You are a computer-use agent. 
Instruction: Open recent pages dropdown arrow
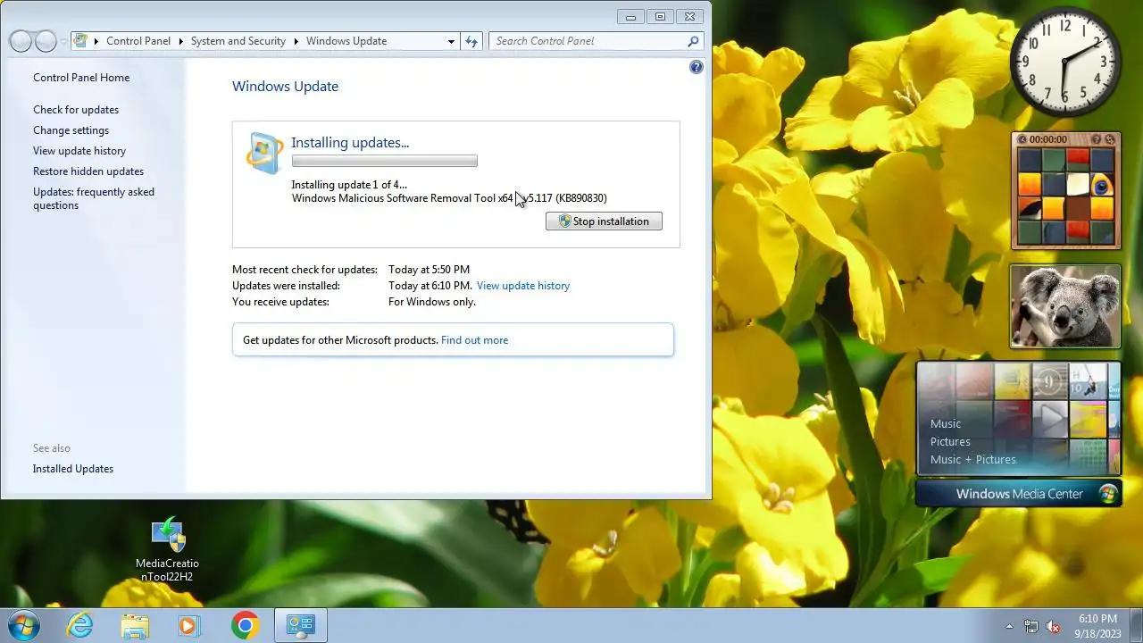64,42
